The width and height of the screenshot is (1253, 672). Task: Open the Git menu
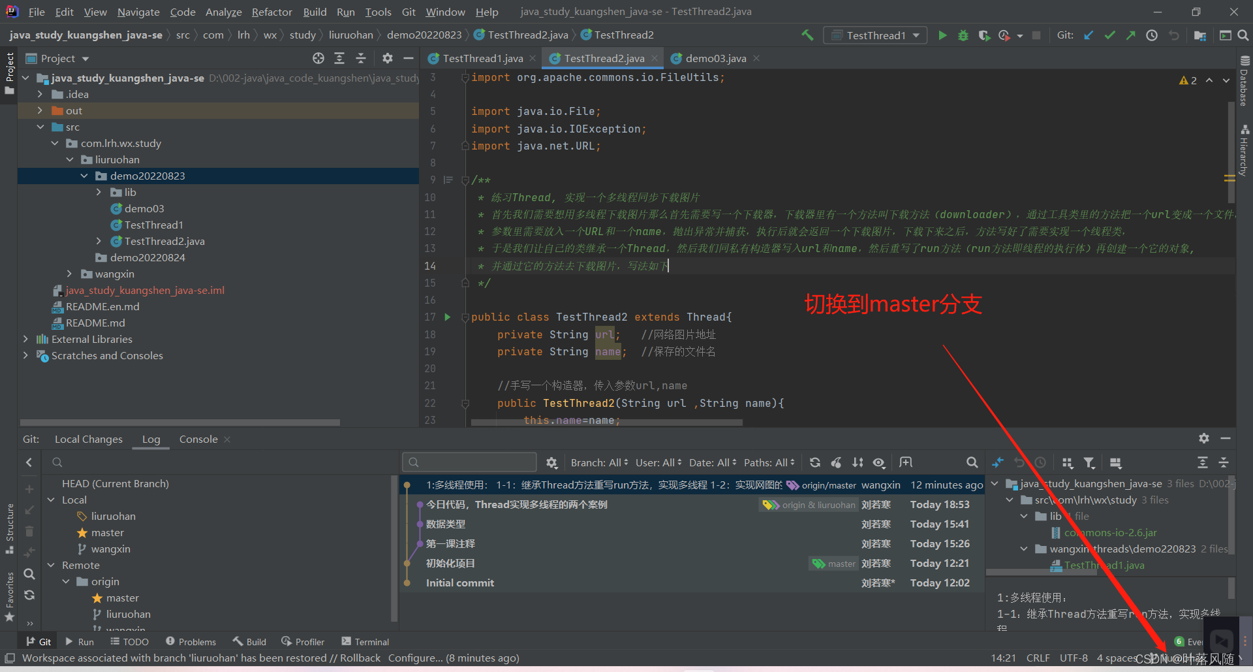pyautogui.click(x=409, y=12)
